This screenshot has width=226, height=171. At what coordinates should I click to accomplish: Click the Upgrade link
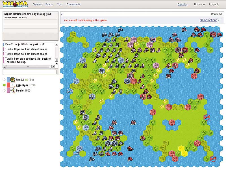199,5
